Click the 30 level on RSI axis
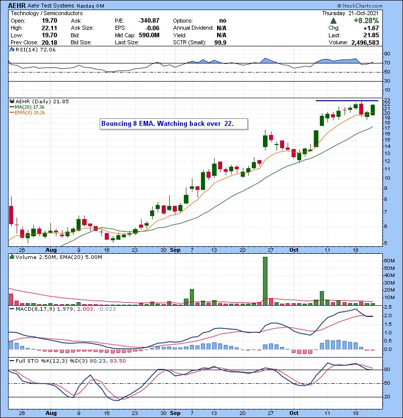This screenshot has height=418, width=403. 387,81
